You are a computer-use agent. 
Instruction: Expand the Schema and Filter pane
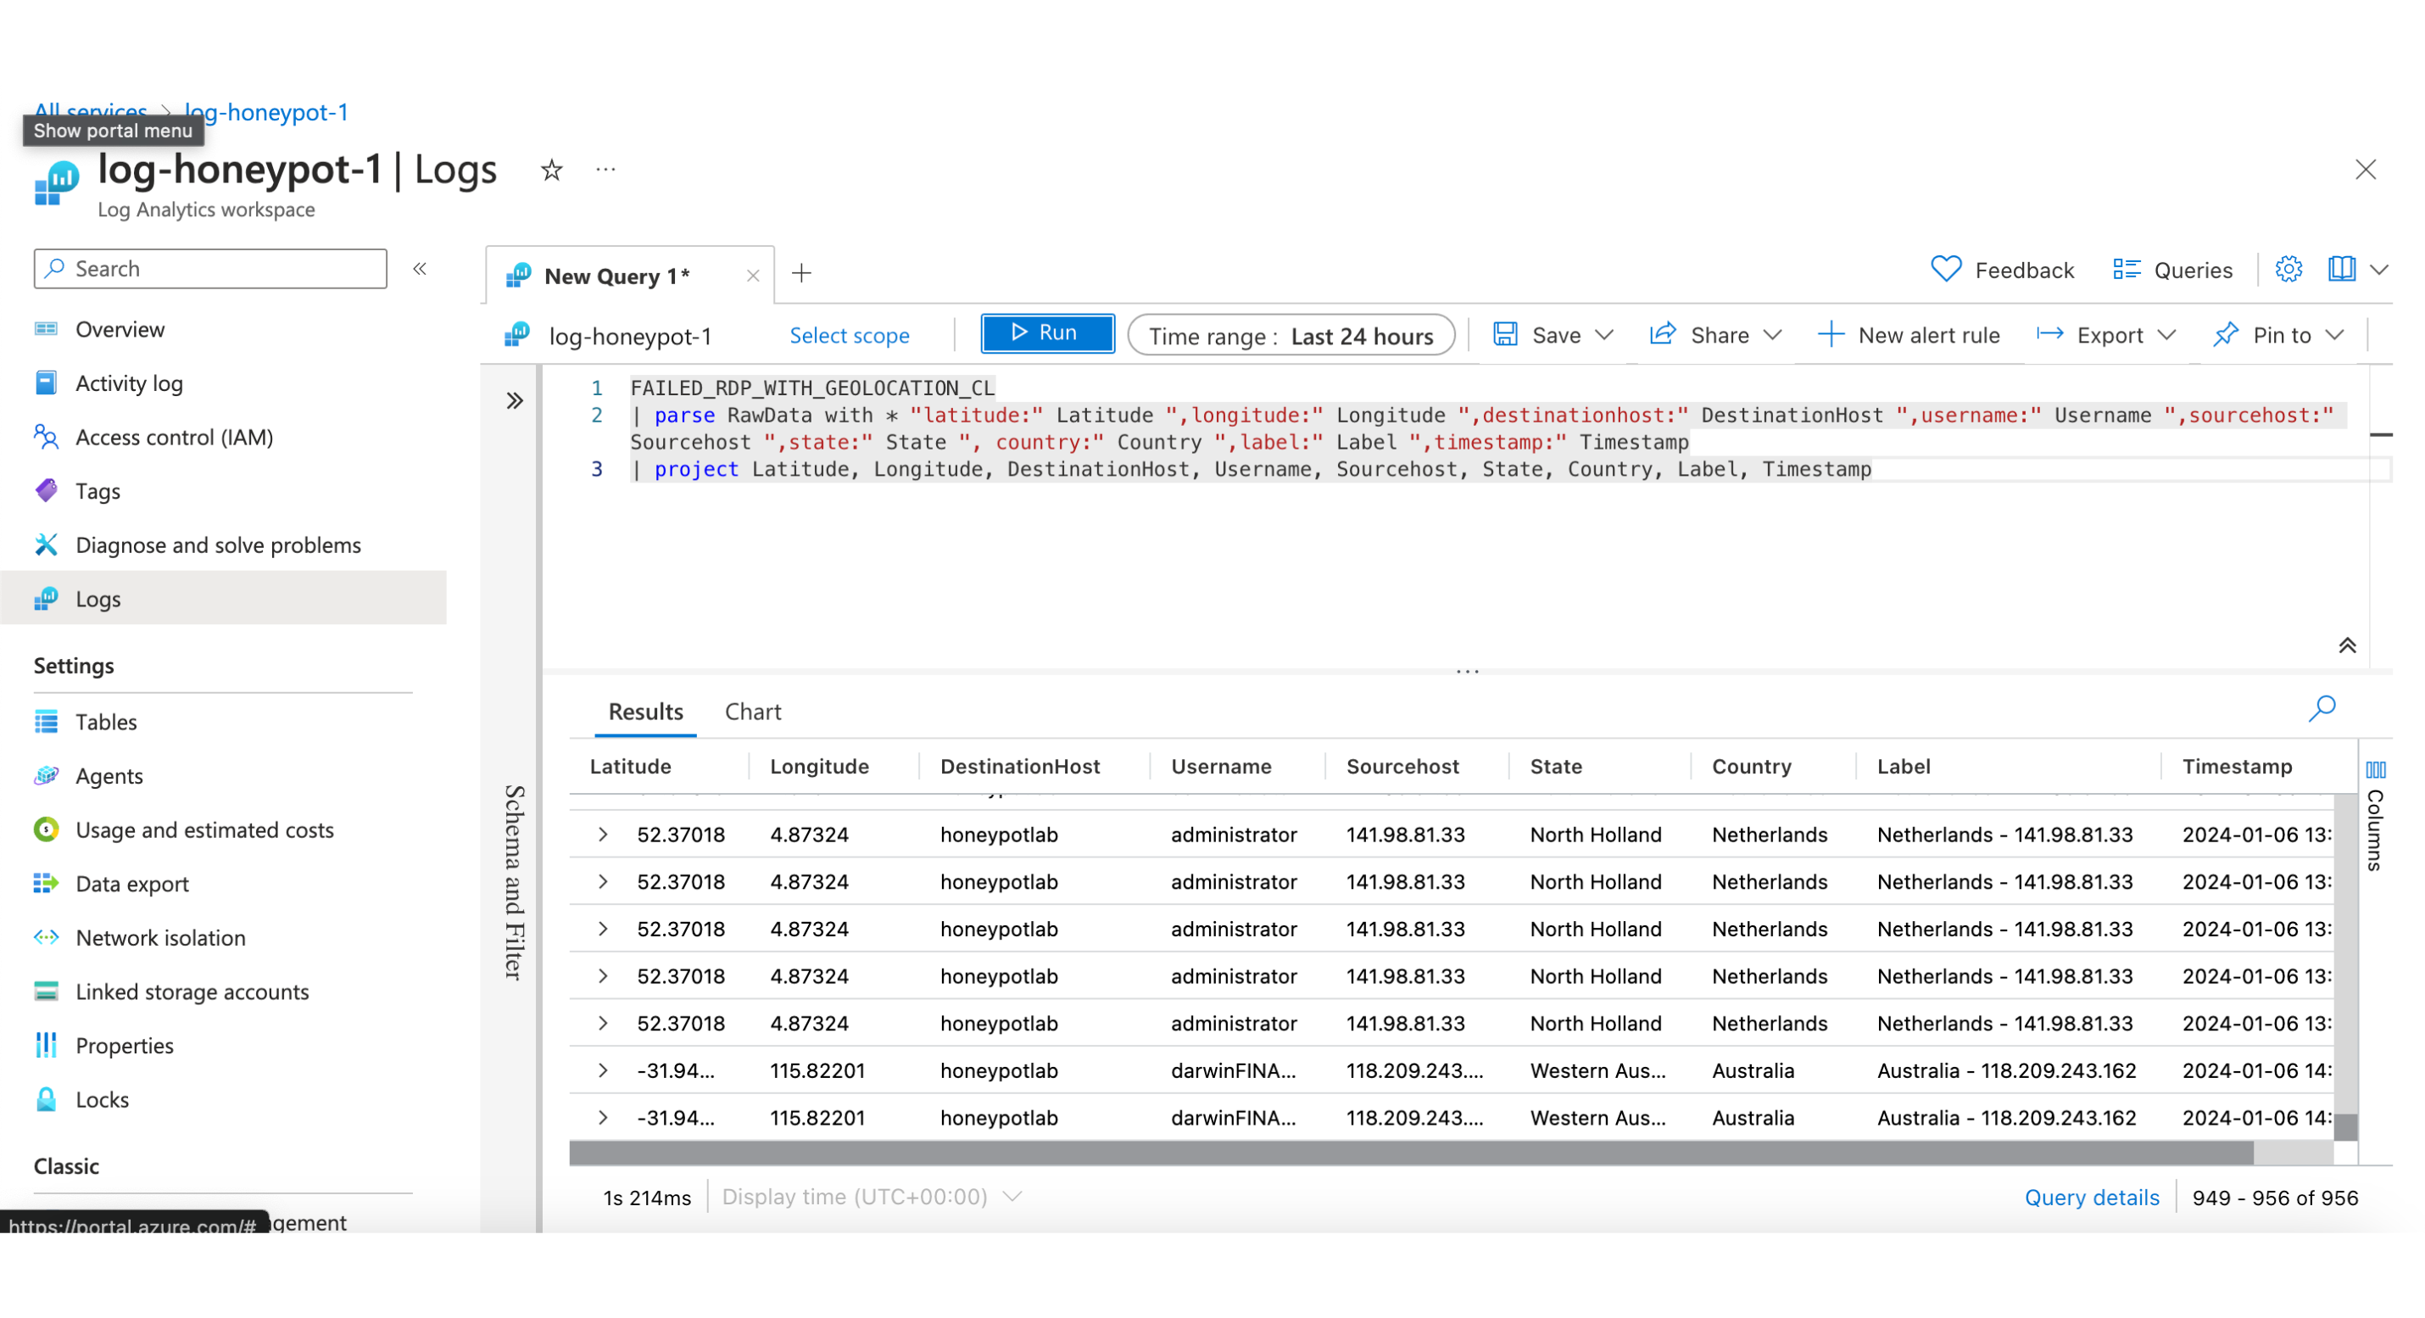[514, 401]
